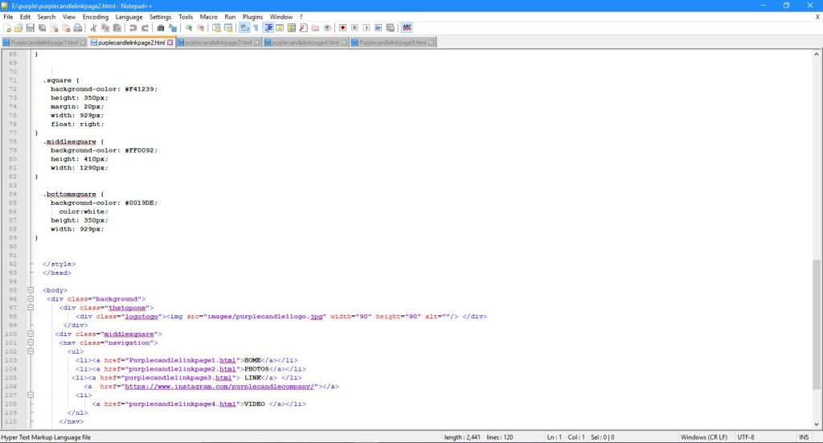Screen dimensions: 823x443
Task: Open Find with the binoculars icon
Action: point(161,27)
